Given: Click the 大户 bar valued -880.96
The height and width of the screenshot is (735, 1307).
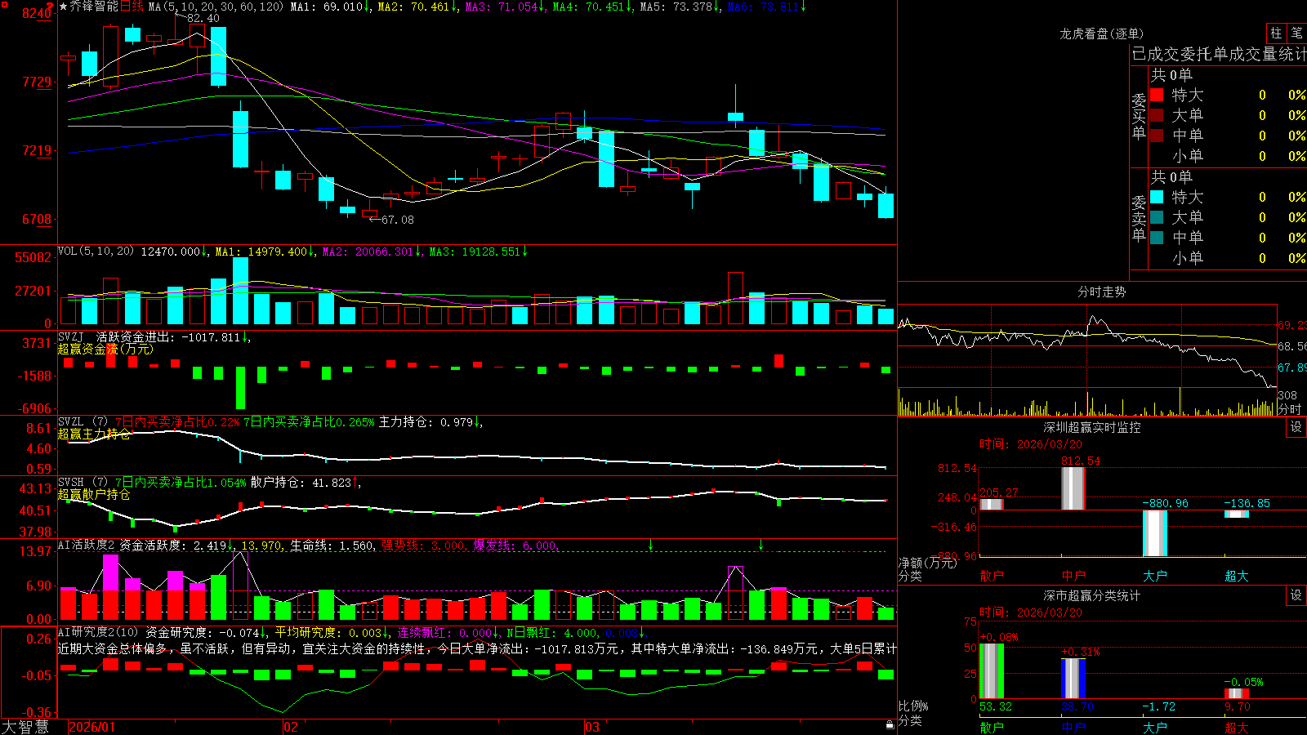Looking at the screenshot, I should [1155, 533].
